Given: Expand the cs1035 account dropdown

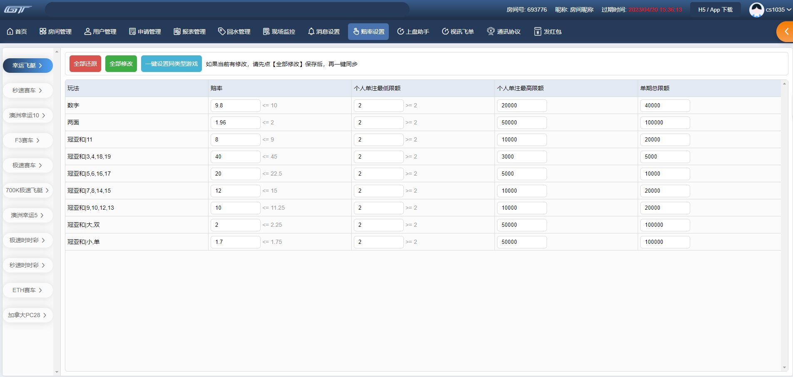Looking at the screenshot, I should (x=778, y=10).
